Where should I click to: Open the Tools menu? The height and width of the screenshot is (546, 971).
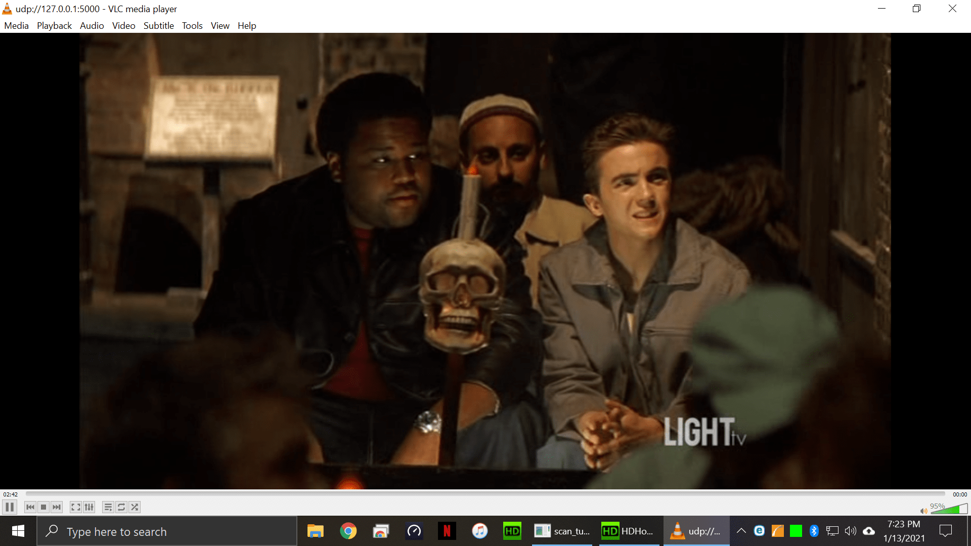point(192,25)
